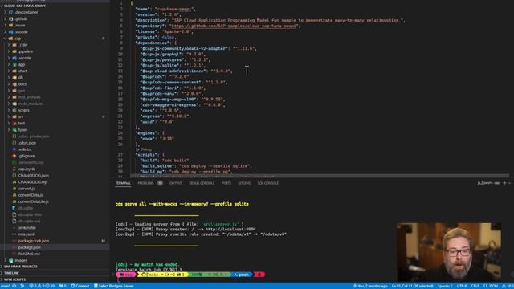This screenshot has height=289, width=514.
Task: Open convert.js file icon
Action: [x=14, y=189]
